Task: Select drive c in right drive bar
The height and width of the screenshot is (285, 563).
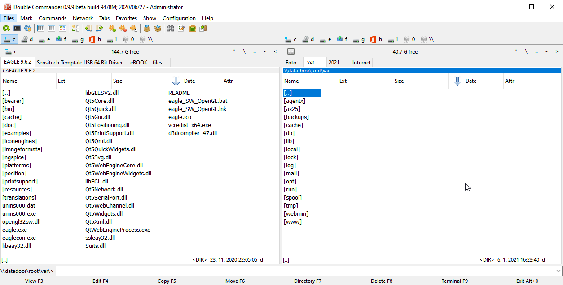Action: 290,39
